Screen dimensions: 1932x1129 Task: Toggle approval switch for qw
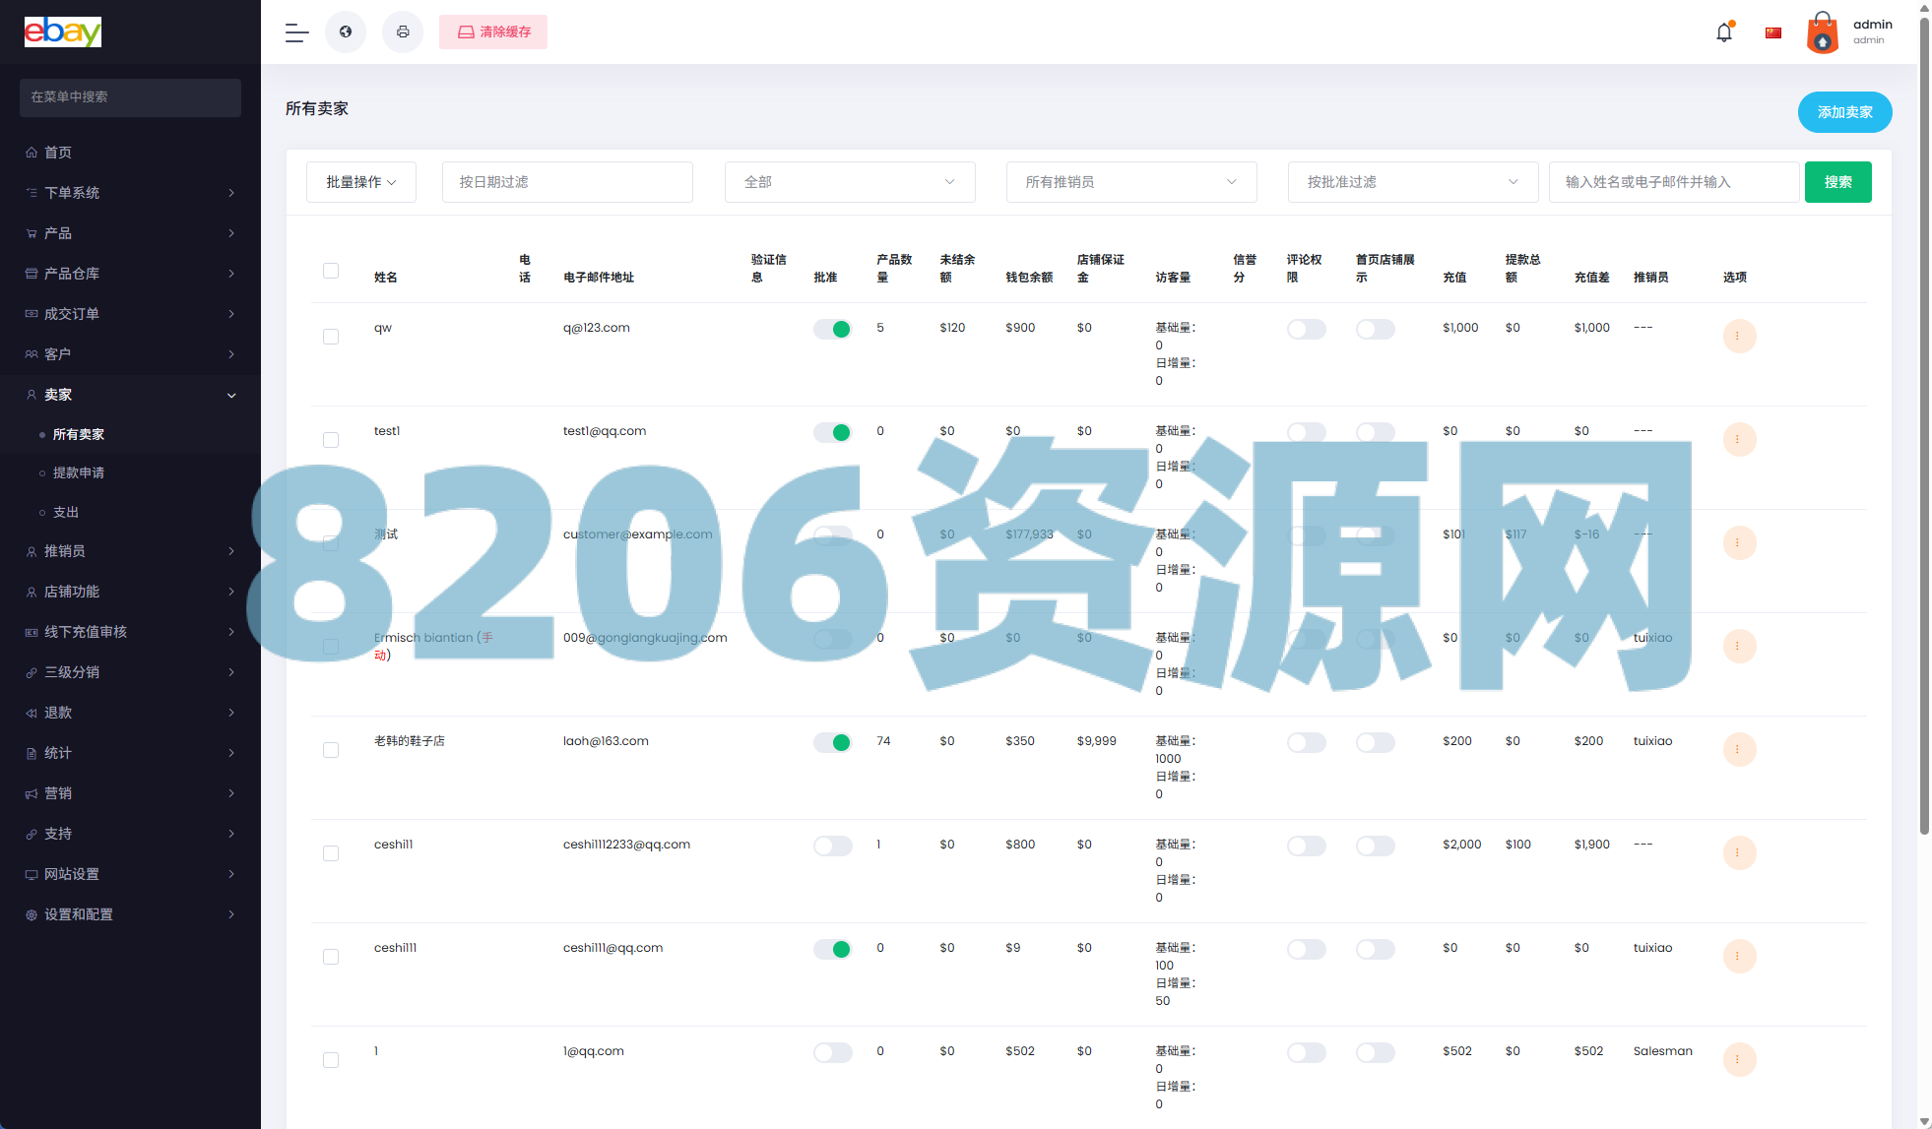(832, 330)
